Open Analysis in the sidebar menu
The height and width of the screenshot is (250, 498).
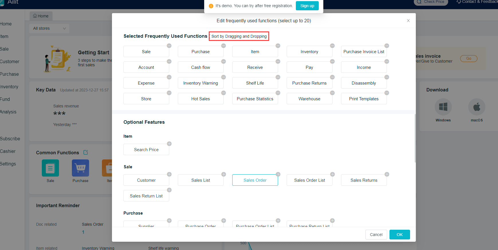(8, 112)
